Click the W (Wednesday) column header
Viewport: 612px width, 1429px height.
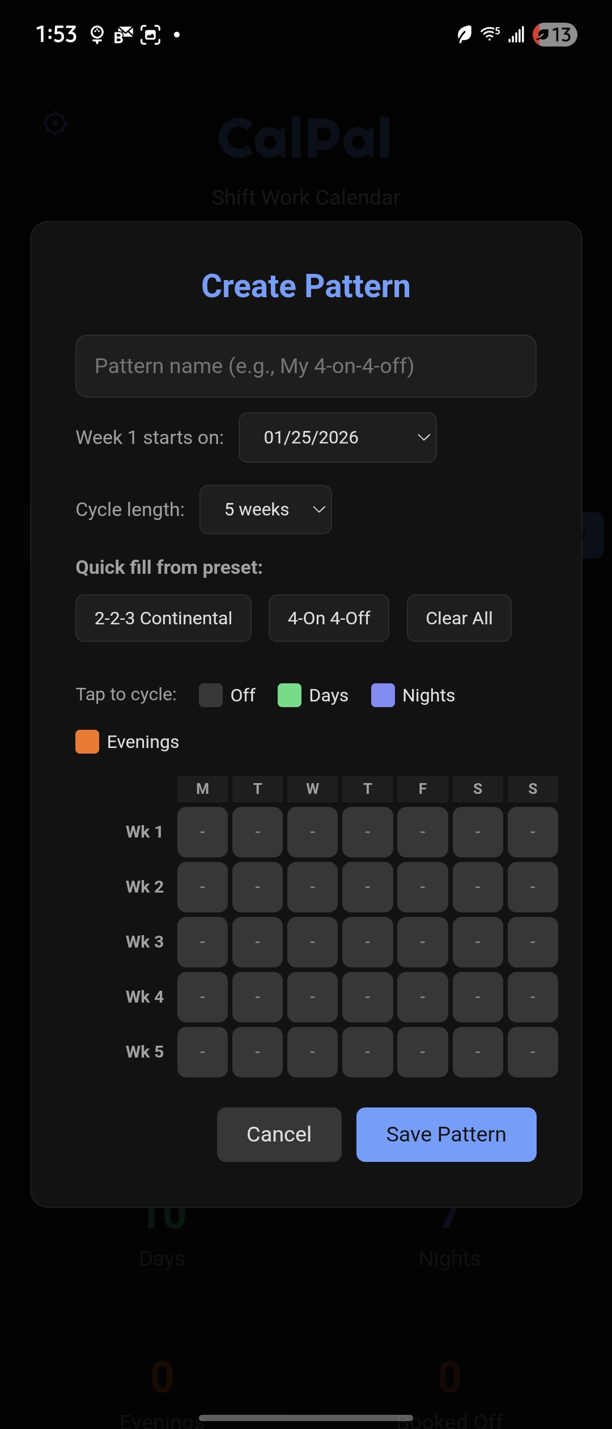[313, 789]
